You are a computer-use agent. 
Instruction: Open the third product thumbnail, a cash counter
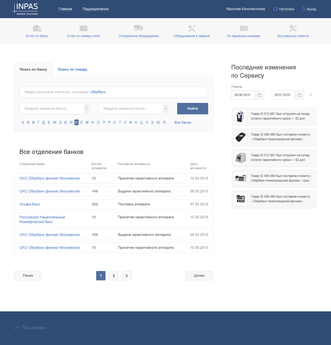[240, 158]
